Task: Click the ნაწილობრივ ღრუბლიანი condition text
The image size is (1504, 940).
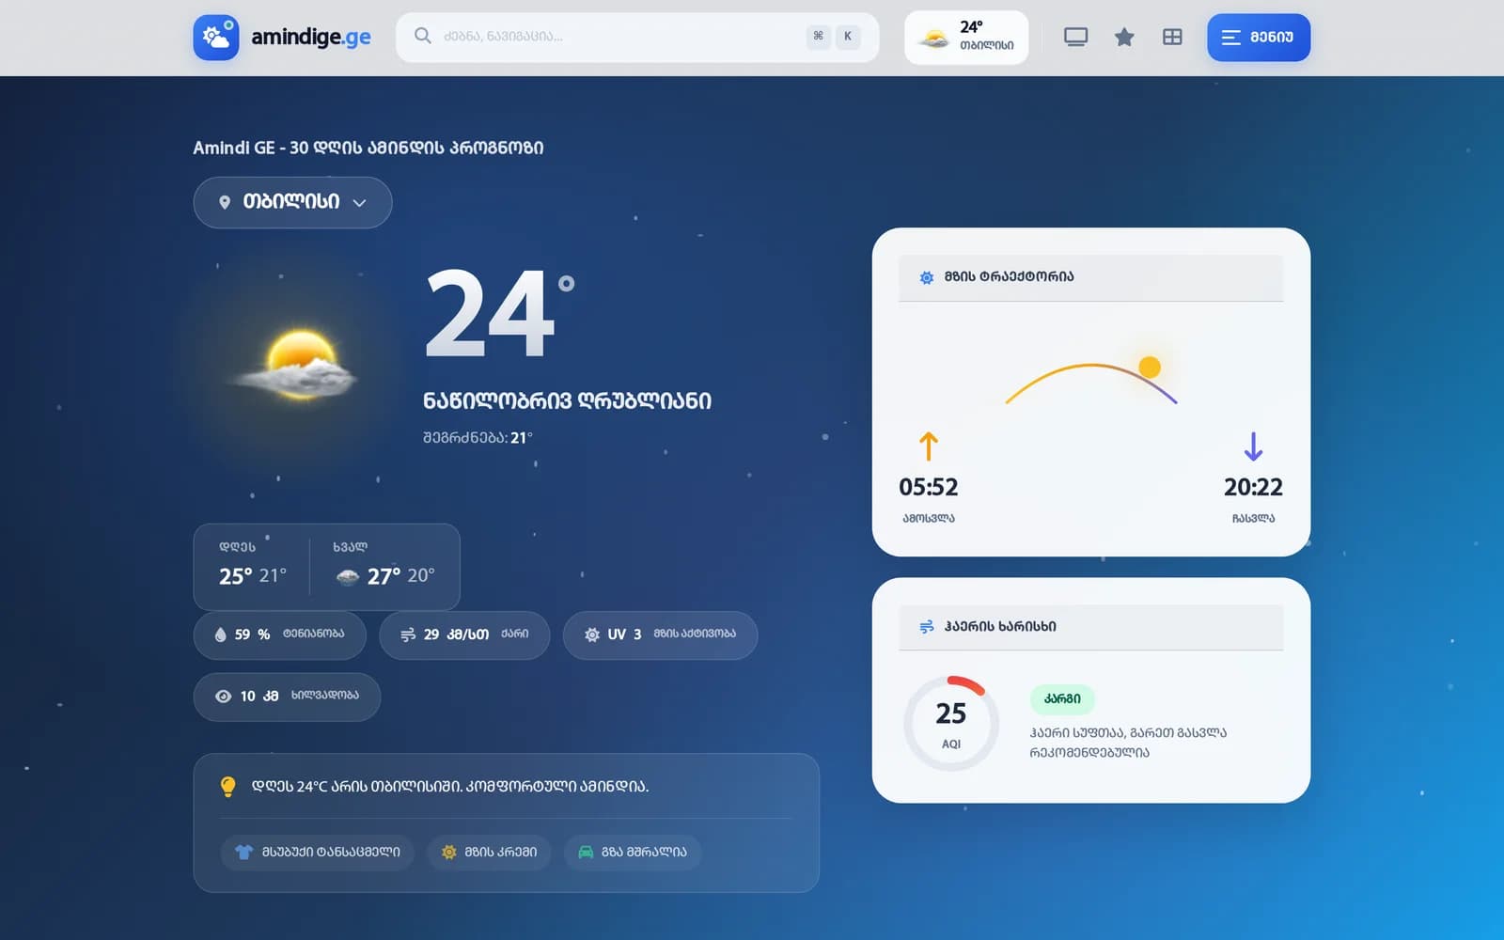Action: pyautogui.click(x=567, y=401)
